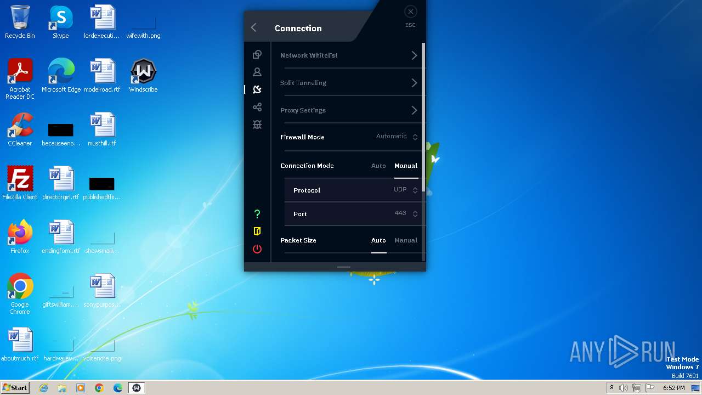Screen dimensions: 702x395
Task: Expand the Split Tunneling chevron
Action: click(x=414, y=83)
